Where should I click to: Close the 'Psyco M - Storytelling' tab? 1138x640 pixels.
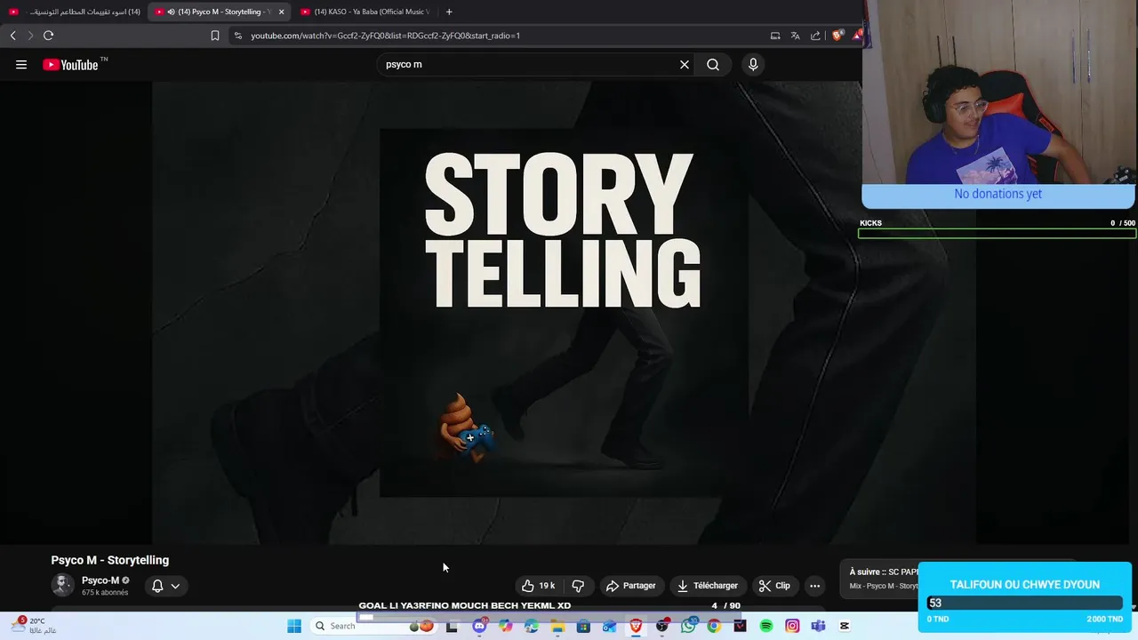click(x=281, y=12)
